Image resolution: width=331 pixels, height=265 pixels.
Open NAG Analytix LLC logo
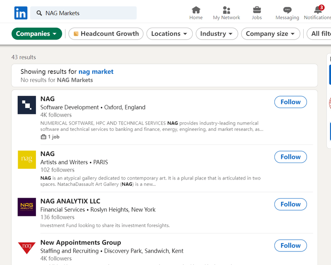tap(27, 207)
